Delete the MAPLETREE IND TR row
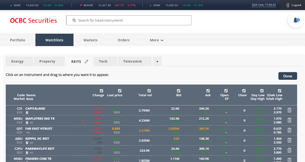 pyautogui.click(x=289, y=120)
